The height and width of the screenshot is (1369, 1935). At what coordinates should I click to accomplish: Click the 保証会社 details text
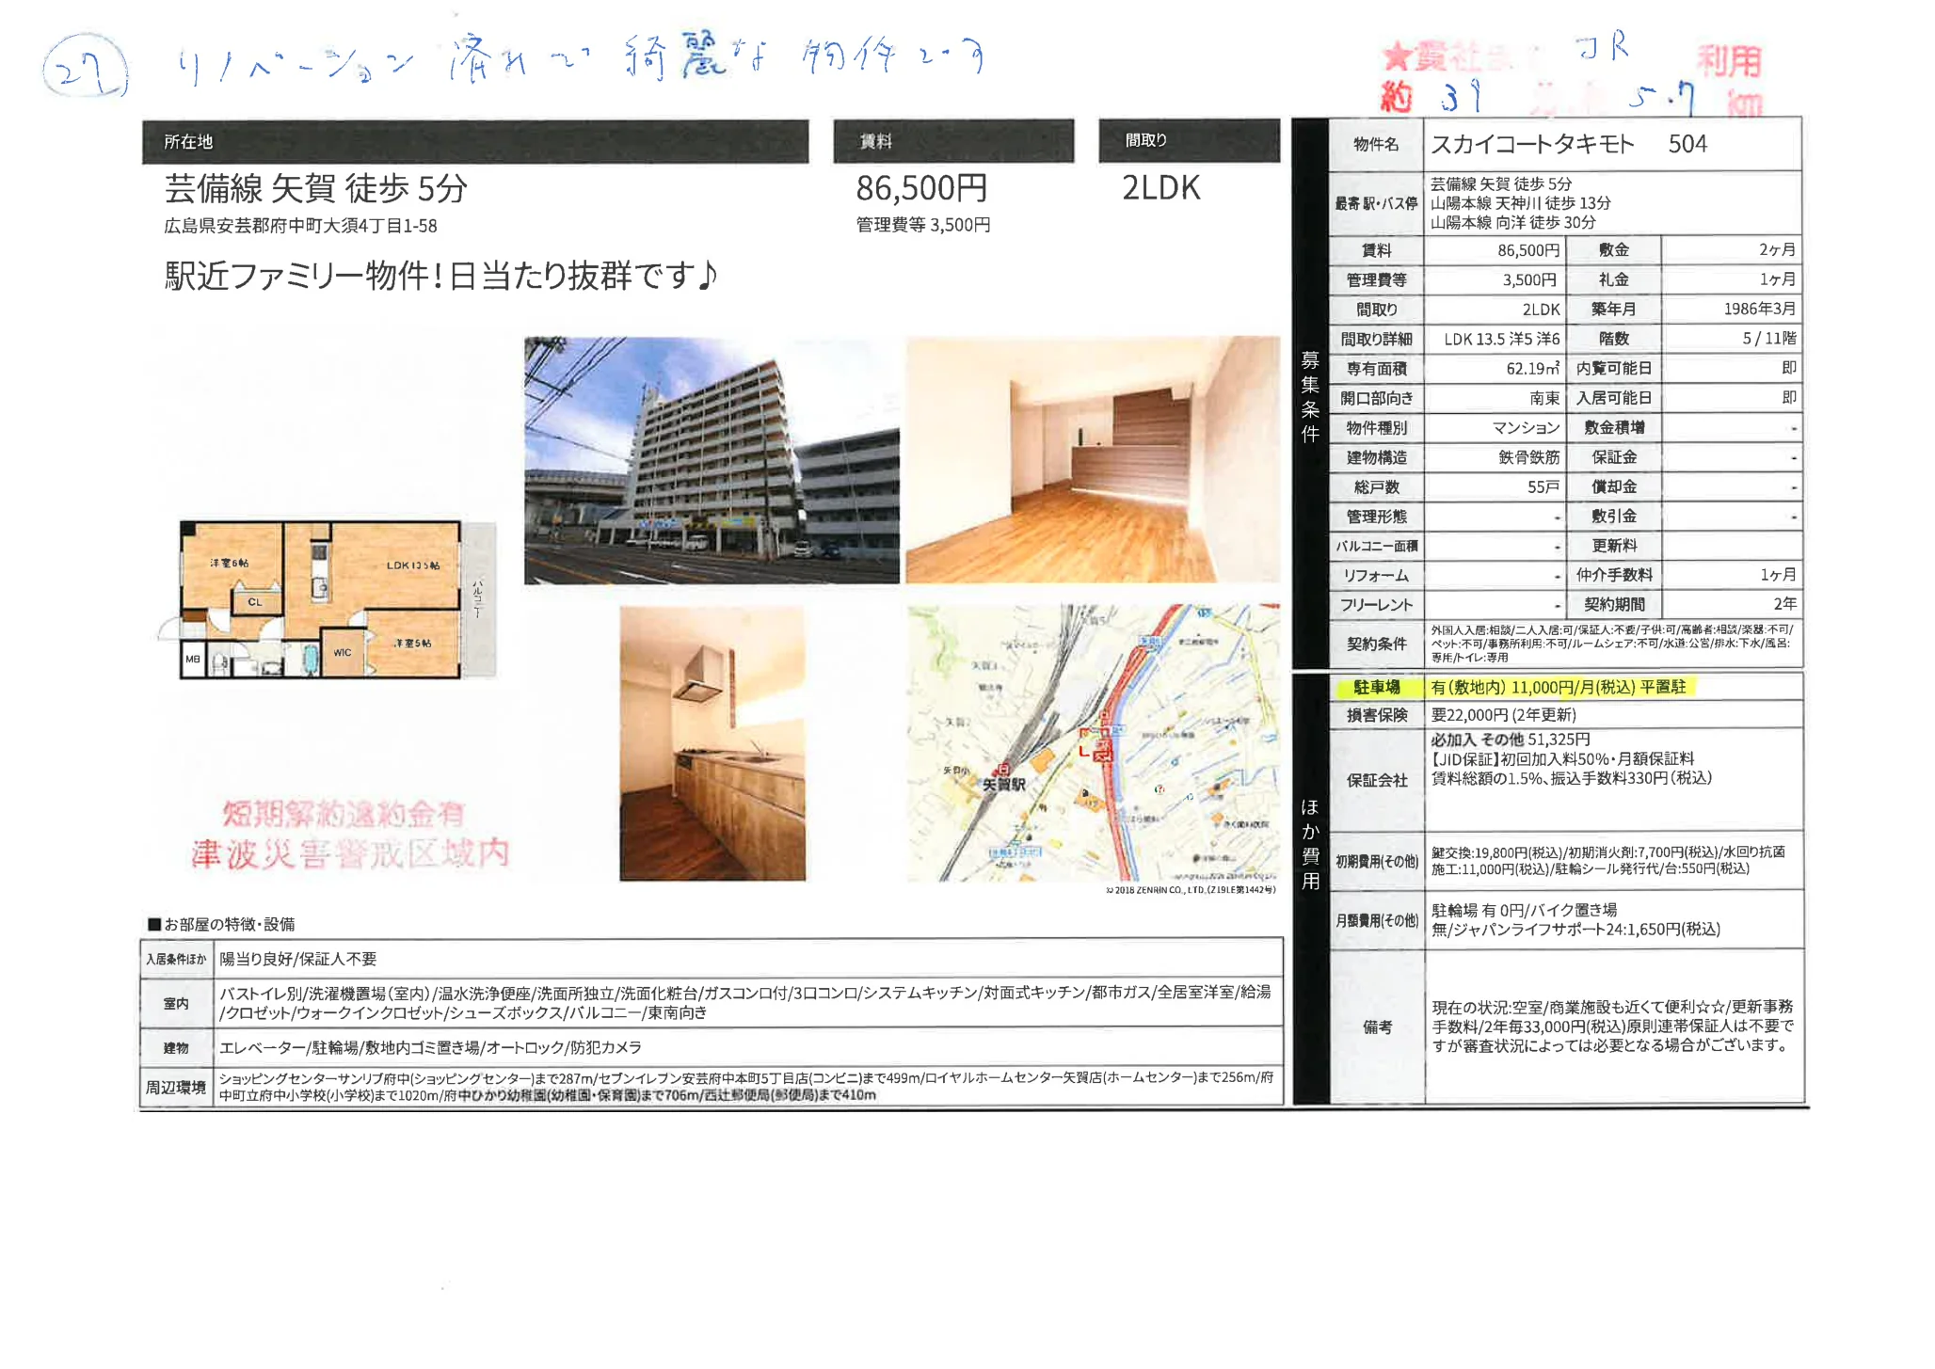pos(1571,759)
